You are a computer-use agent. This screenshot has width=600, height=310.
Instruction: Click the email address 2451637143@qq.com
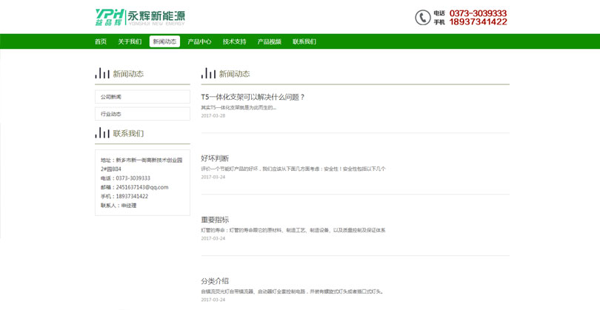(x=142, y=187)
